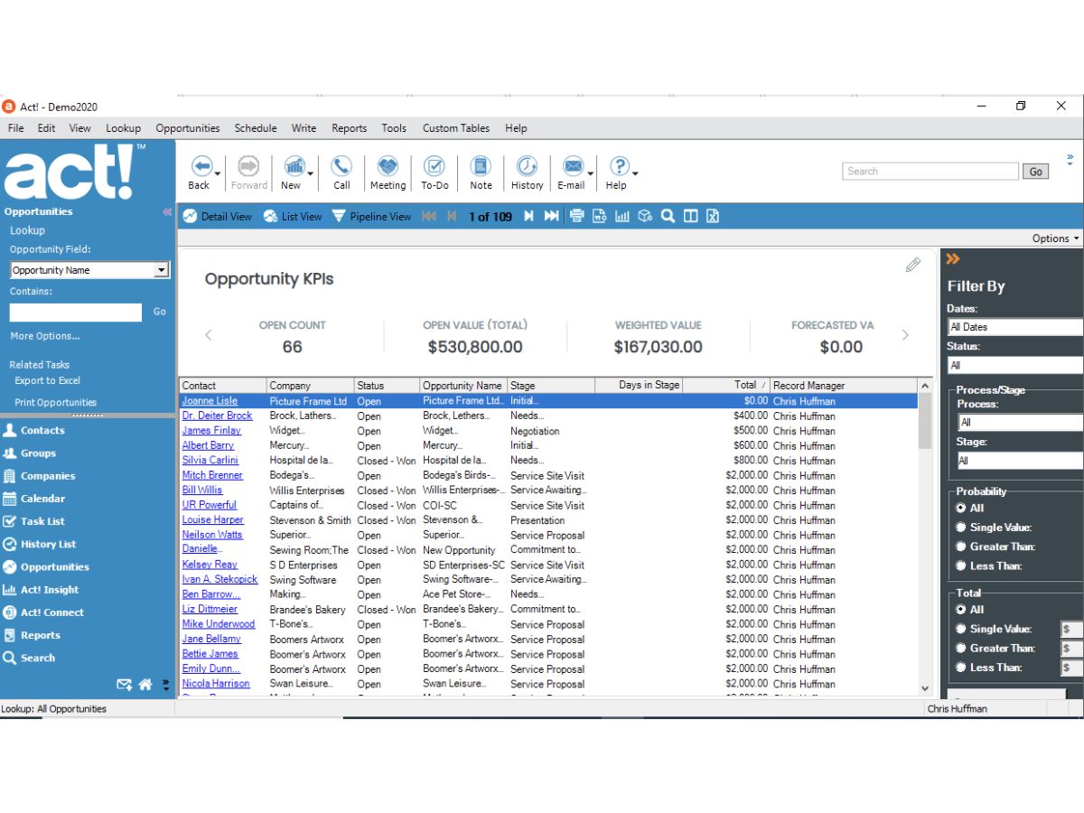Select Total Single Value radio
The width and height of the screenshot is (1084, 813).
960,629
